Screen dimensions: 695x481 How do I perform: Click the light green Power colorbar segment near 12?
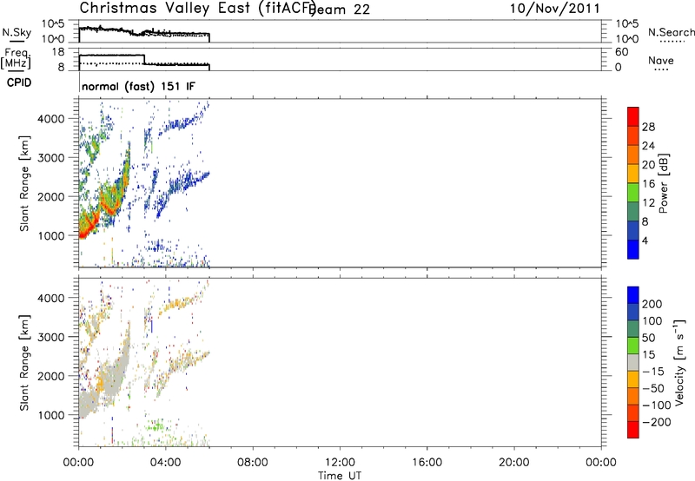point(633,192)
